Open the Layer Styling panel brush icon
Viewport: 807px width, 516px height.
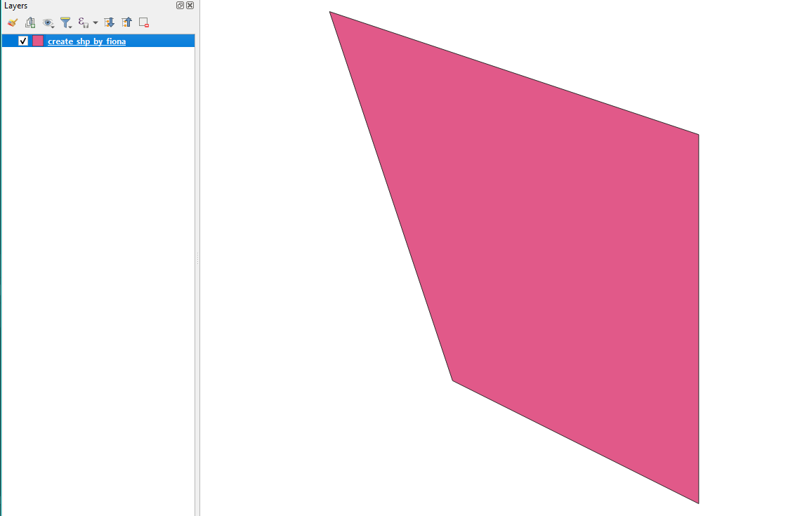(x=13, y=22)
